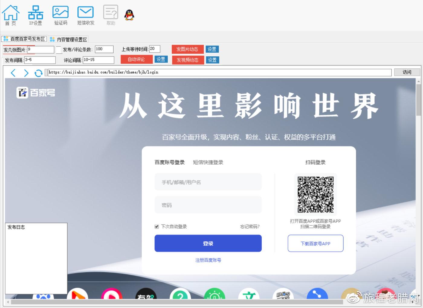The height and width of the screenshot is (308, 423).
Task: Click the QQ penguin icon
Action: pos(129,15)
